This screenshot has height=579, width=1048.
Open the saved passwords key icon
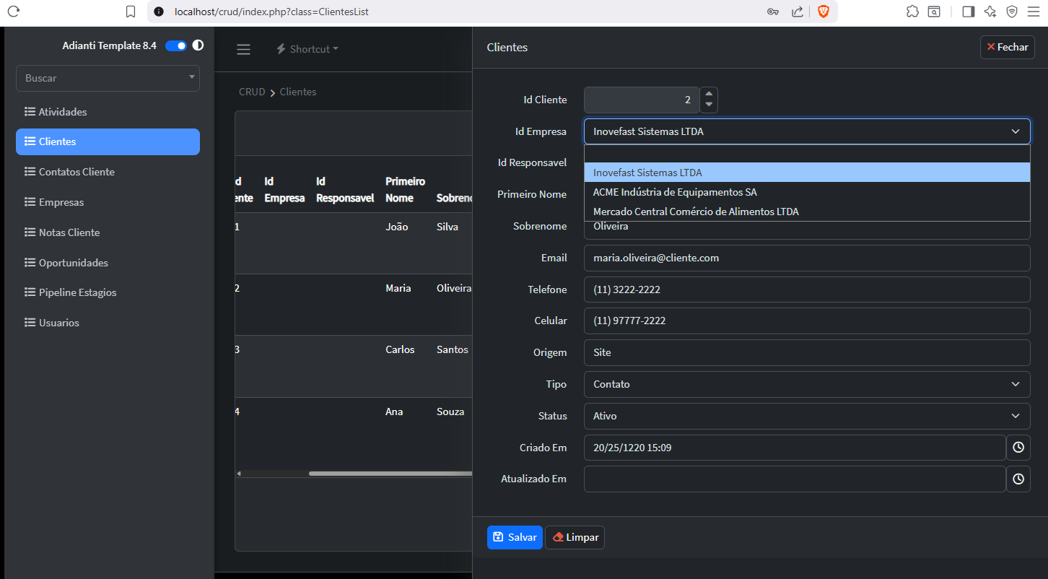coord(772,12)
